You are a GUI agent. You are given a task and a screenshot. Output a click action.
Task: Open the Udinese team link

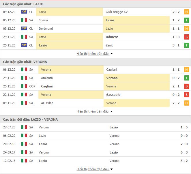(112, 37)
